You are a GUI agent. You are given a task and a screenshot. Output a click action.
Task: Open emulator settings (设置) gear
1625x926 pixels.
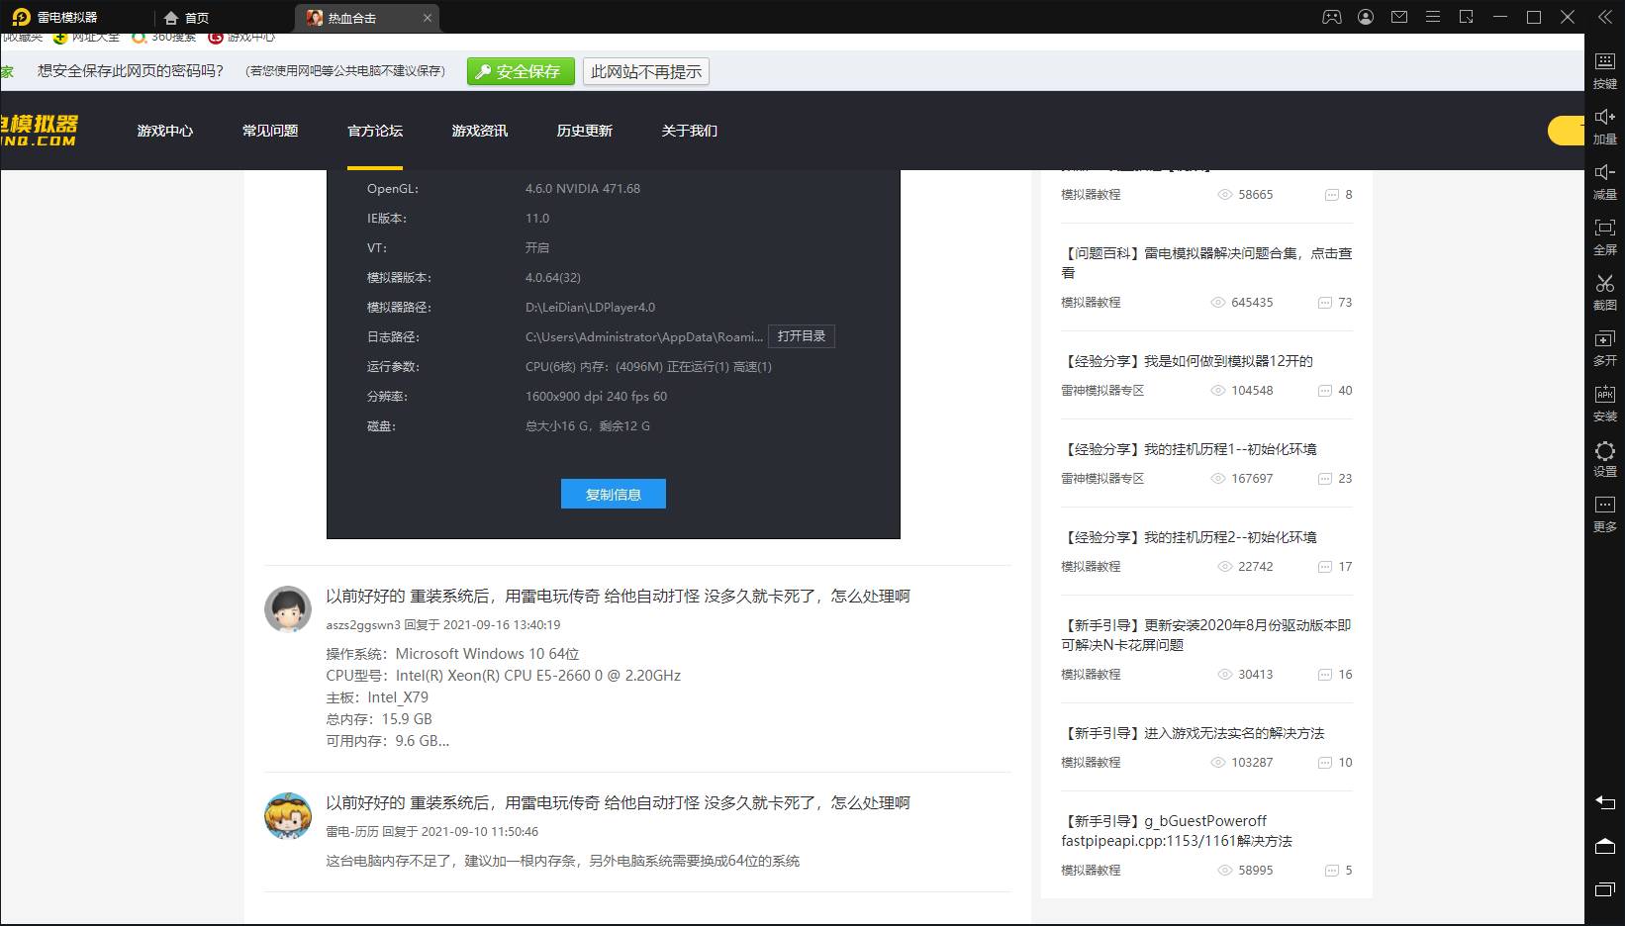point(1604,457)
